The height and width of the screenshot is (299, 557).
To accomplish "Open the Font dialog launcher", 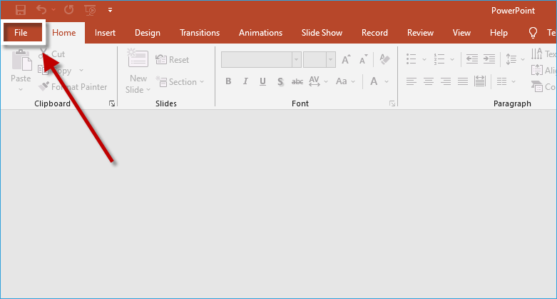I will click(392, 103).
